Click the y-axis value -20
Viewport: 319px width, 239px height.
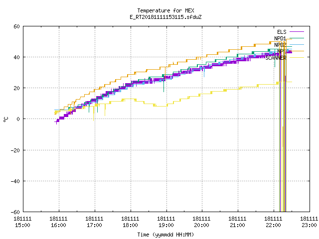tap(15, 150)
